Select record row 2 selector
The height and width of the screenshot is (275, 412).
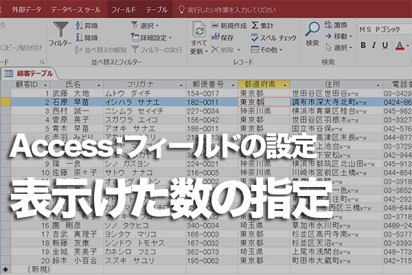tap(5, 102)
